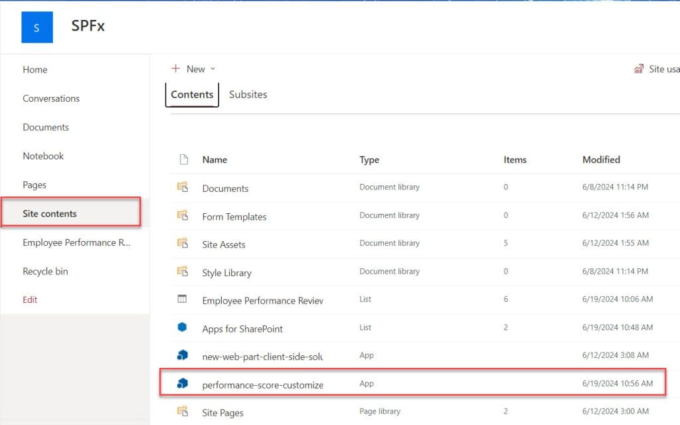Open the Site Assets library name
The width and height of the screenshot is (680, 425).
pos(224,244)
